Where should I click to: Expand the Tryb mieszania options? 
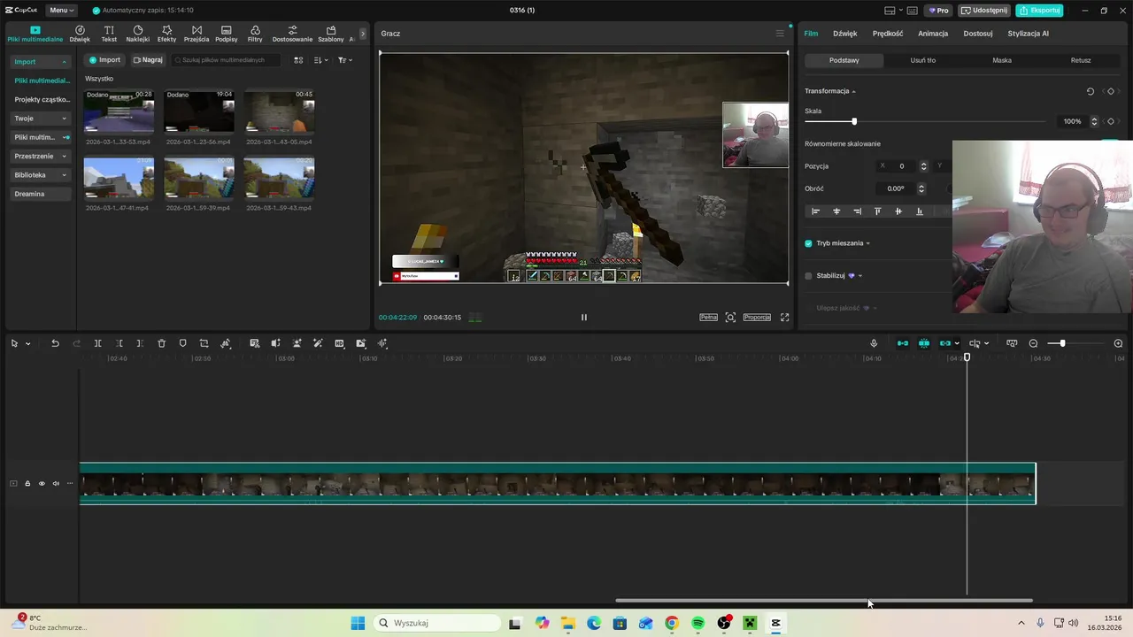pyautogui.click(x=867, y=243)
